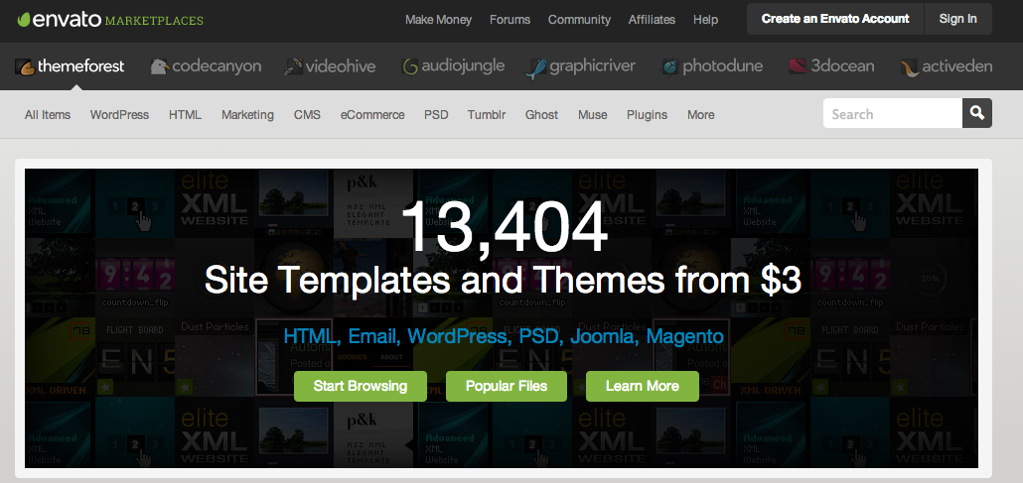Click the PhotoDune icon
The image size is (1023, 483).
670,66
